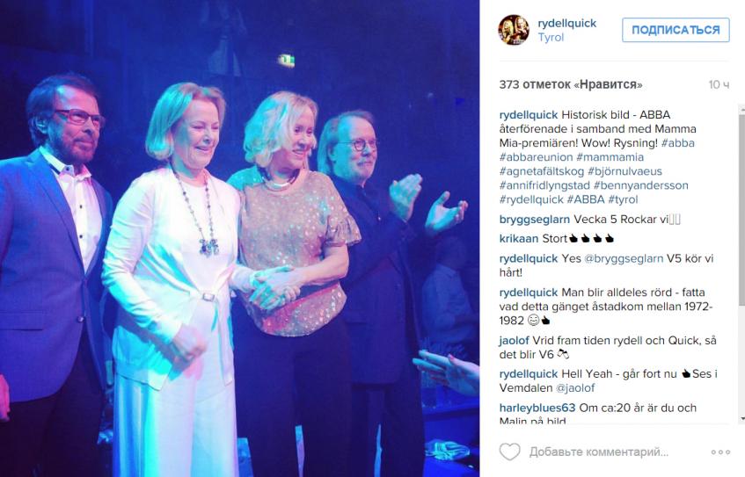745x477 pixels.
Task: Click the Добавьте комментарий input field
Action: coord(599,452)
